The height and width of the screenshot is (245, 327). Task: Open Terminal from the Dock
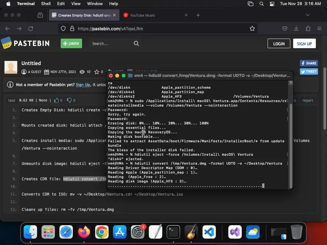coord(173,232)
